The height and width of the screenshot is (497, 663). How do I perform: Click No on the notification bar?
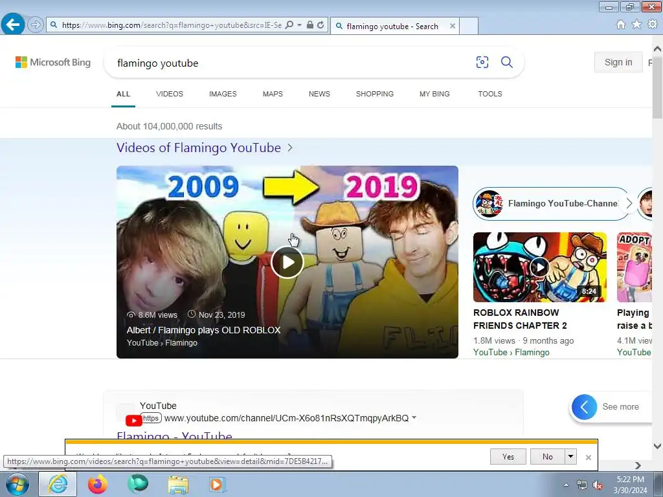[547, 456]
